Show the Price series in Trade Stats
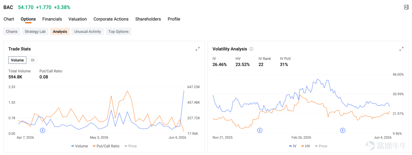Viewport: 412px width, 155px height. tap(131, 146)
